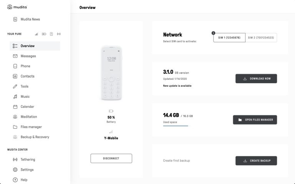Image resolution: width=295 pixels, height=184 pixels.
Task: Switch to SIM 2 (7001234523)
Action: tap(261, 38)
